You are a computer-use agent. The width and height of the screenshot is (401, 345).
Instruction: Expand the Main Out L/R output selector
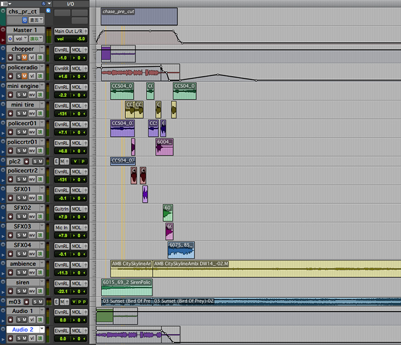point(71,31)
